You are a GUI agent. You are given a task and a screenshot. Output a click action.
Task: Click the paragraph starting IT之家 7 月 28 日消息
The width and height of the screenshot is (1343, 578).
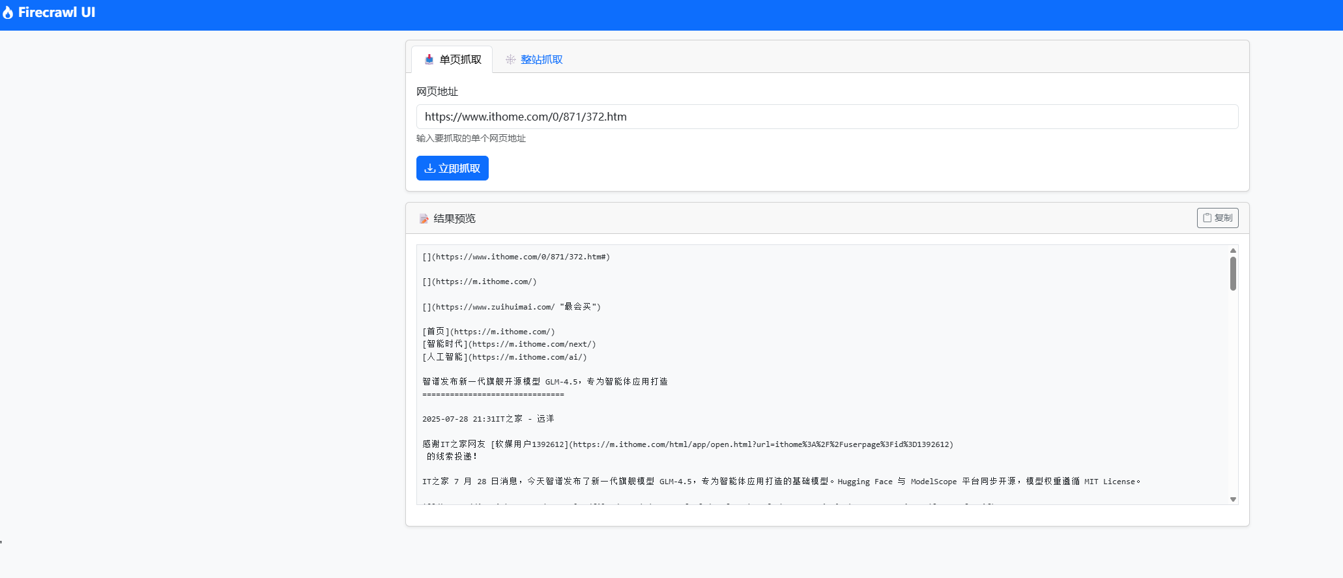click(x=781, y=482)
